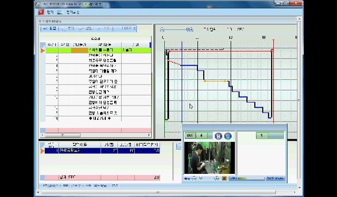Click the circular icon left of orange button
Image resolution: width=337 pixels, height=197 pixels.
pyautogui.click(x=216, y=178)
